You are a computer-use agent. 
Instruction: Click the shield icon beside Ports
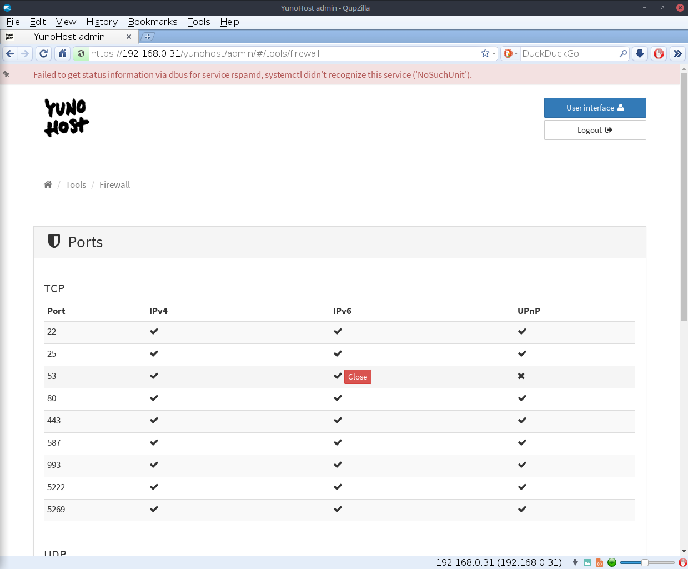click(x=54, y=241)
